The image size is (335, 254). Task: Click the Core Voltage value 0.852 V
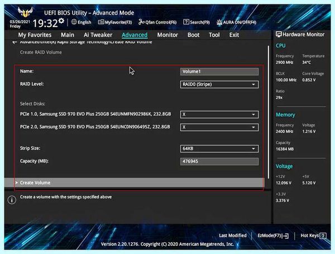(309, 80)
